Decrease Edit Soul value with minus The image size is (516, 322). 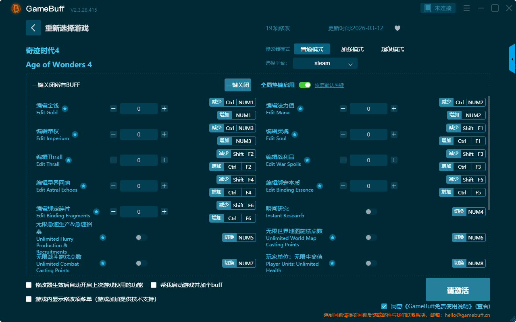(343, 134)
